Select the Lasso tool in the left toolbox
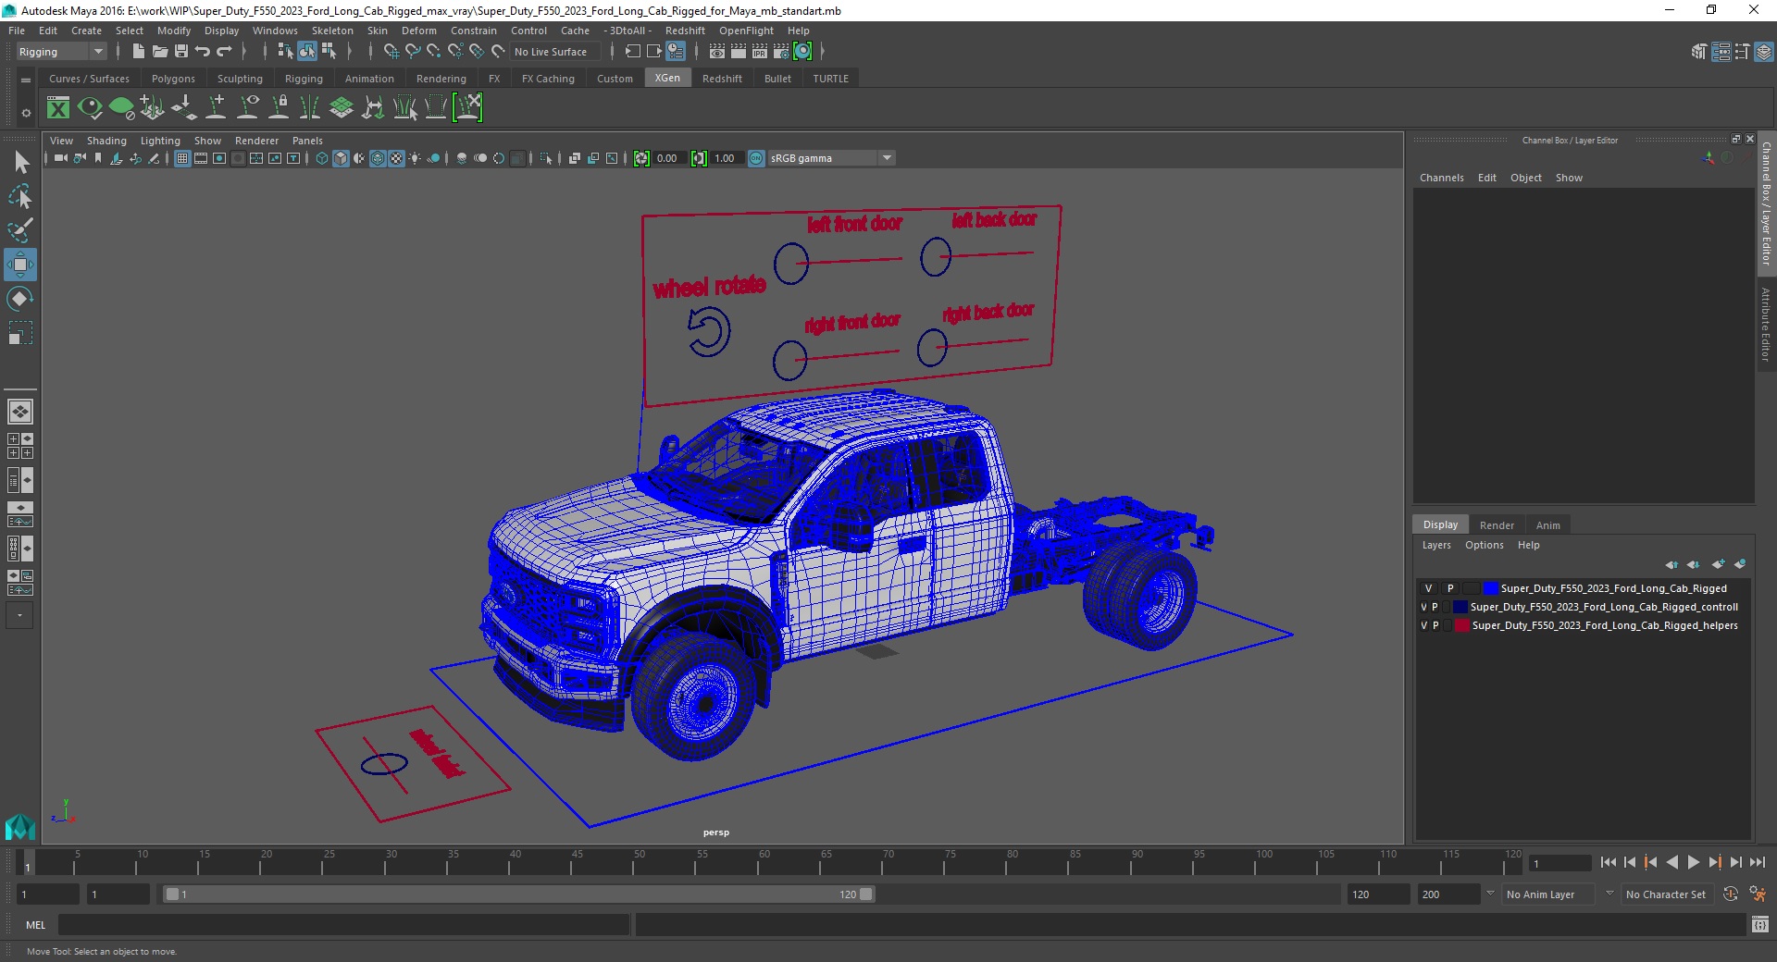1777x962 pixels. pyautogui.click(x=20, y=196)
